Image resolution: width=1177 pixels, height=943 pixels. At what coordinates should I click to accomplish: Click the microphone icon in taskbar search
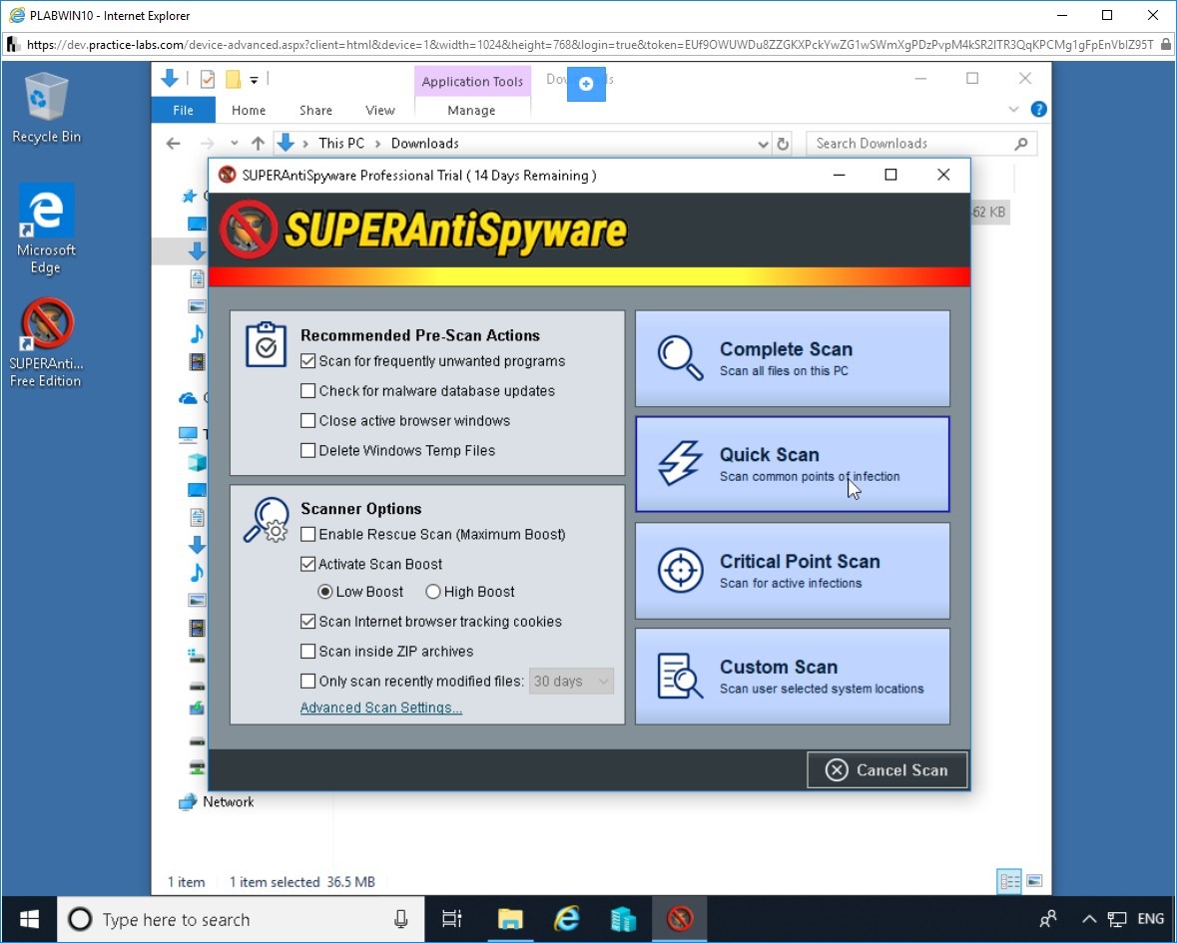(x=401, y=919)
